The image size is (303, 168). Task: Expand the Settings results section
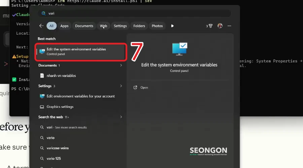(x=121, y=86)
